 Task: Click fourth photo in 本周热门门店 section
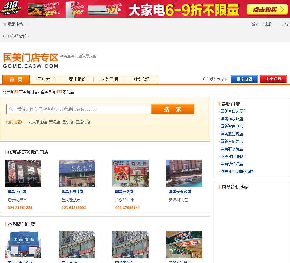tap(184, 245)
